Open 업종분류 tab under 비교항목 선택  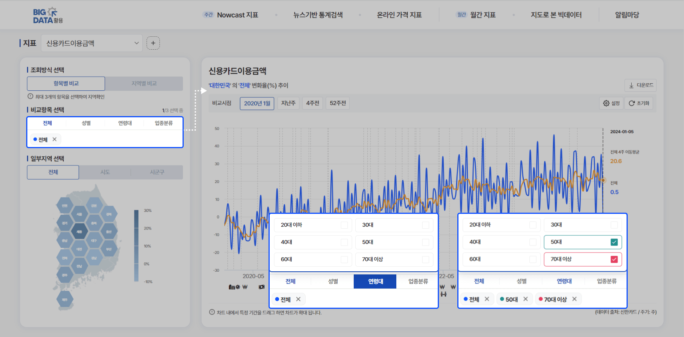pos(163,123)
